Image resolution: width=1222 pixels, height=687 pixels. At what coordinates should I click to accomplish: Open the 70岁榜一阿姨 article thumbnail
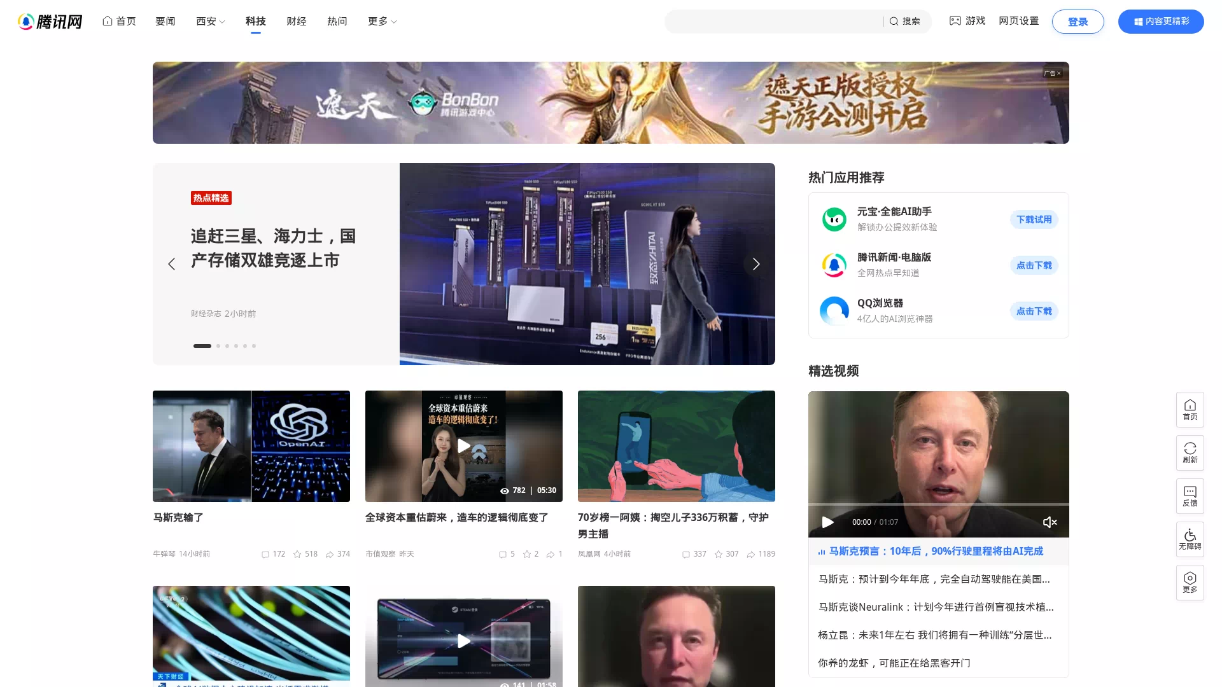coord(677,446)
